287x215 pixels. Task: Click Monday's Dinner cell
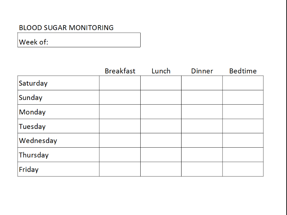coord(202,112)
